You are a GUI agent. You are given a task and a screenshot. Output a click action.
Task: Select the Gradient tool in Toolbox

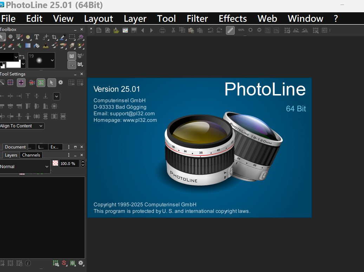(x=28, y=46)
